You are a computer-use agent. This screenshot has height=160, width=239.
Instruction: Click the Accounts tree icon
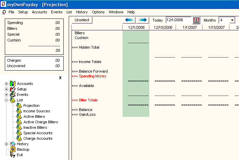[13, 84]
